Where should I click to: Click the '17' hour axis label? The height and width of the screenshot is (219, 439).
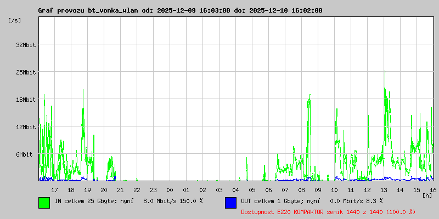coord(54,190)
